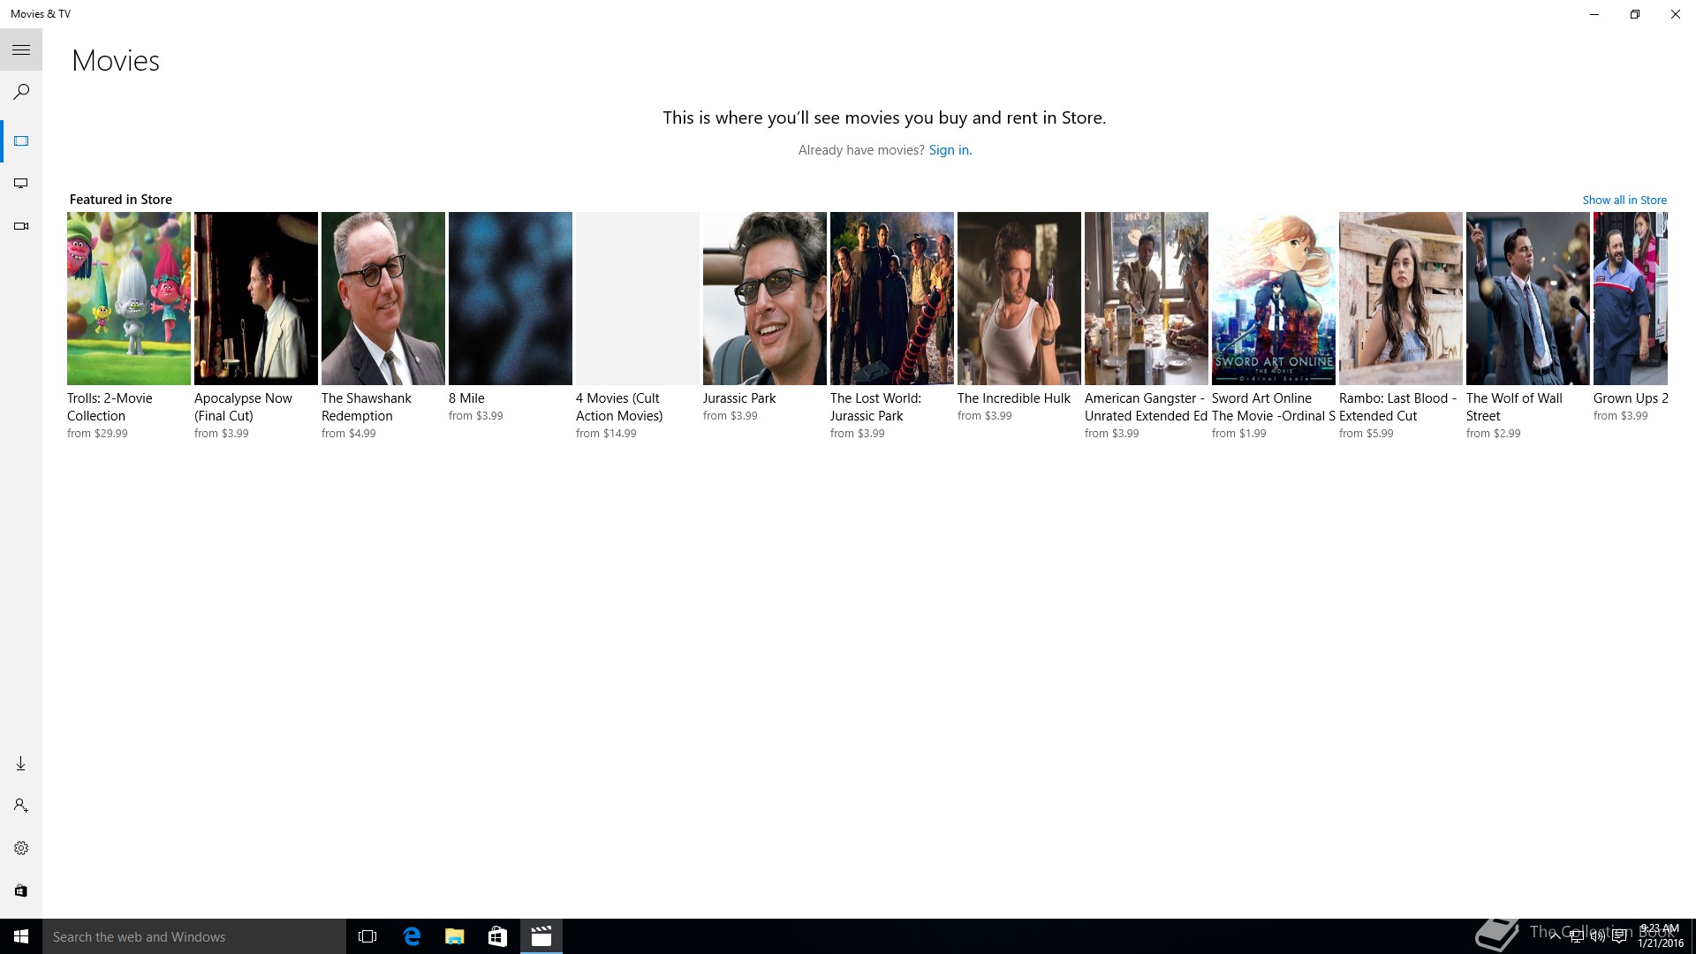Click the 'Jurassic Park' title text

[739, 398]
